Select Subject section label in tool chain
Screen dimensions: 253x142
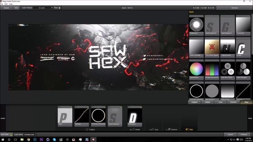pyautogui.click(x=91, y=129)
